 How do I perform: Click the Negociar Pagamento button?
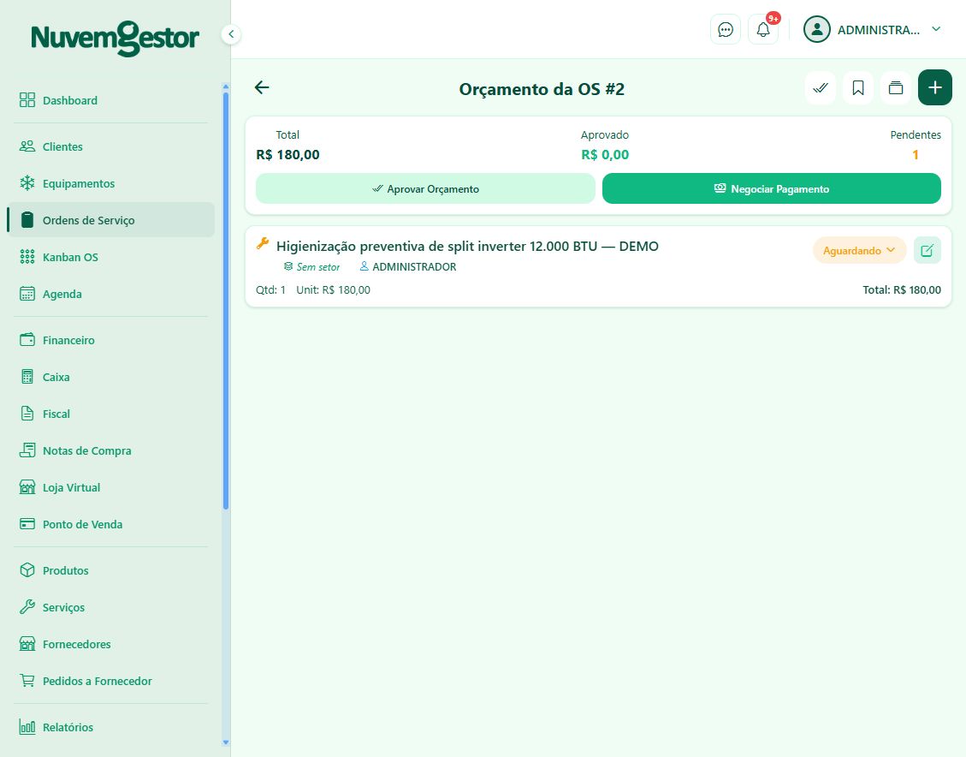(771, 188)
